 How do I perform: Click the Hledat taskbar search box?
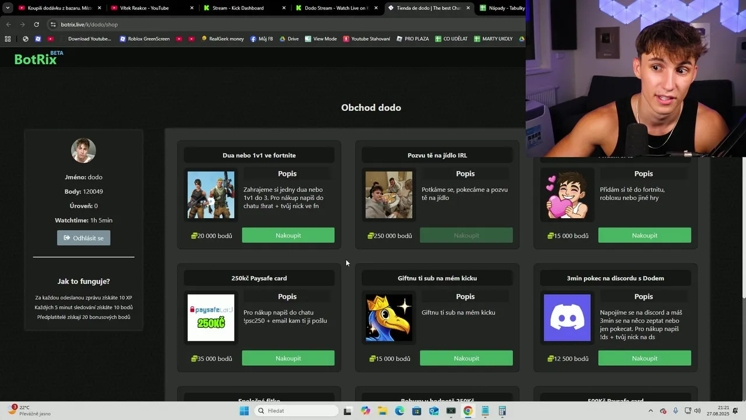coord(296,411)
